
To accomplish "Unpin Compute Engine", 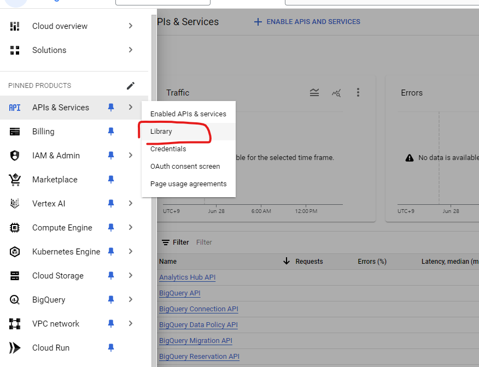I will click(x=111, y=228).
